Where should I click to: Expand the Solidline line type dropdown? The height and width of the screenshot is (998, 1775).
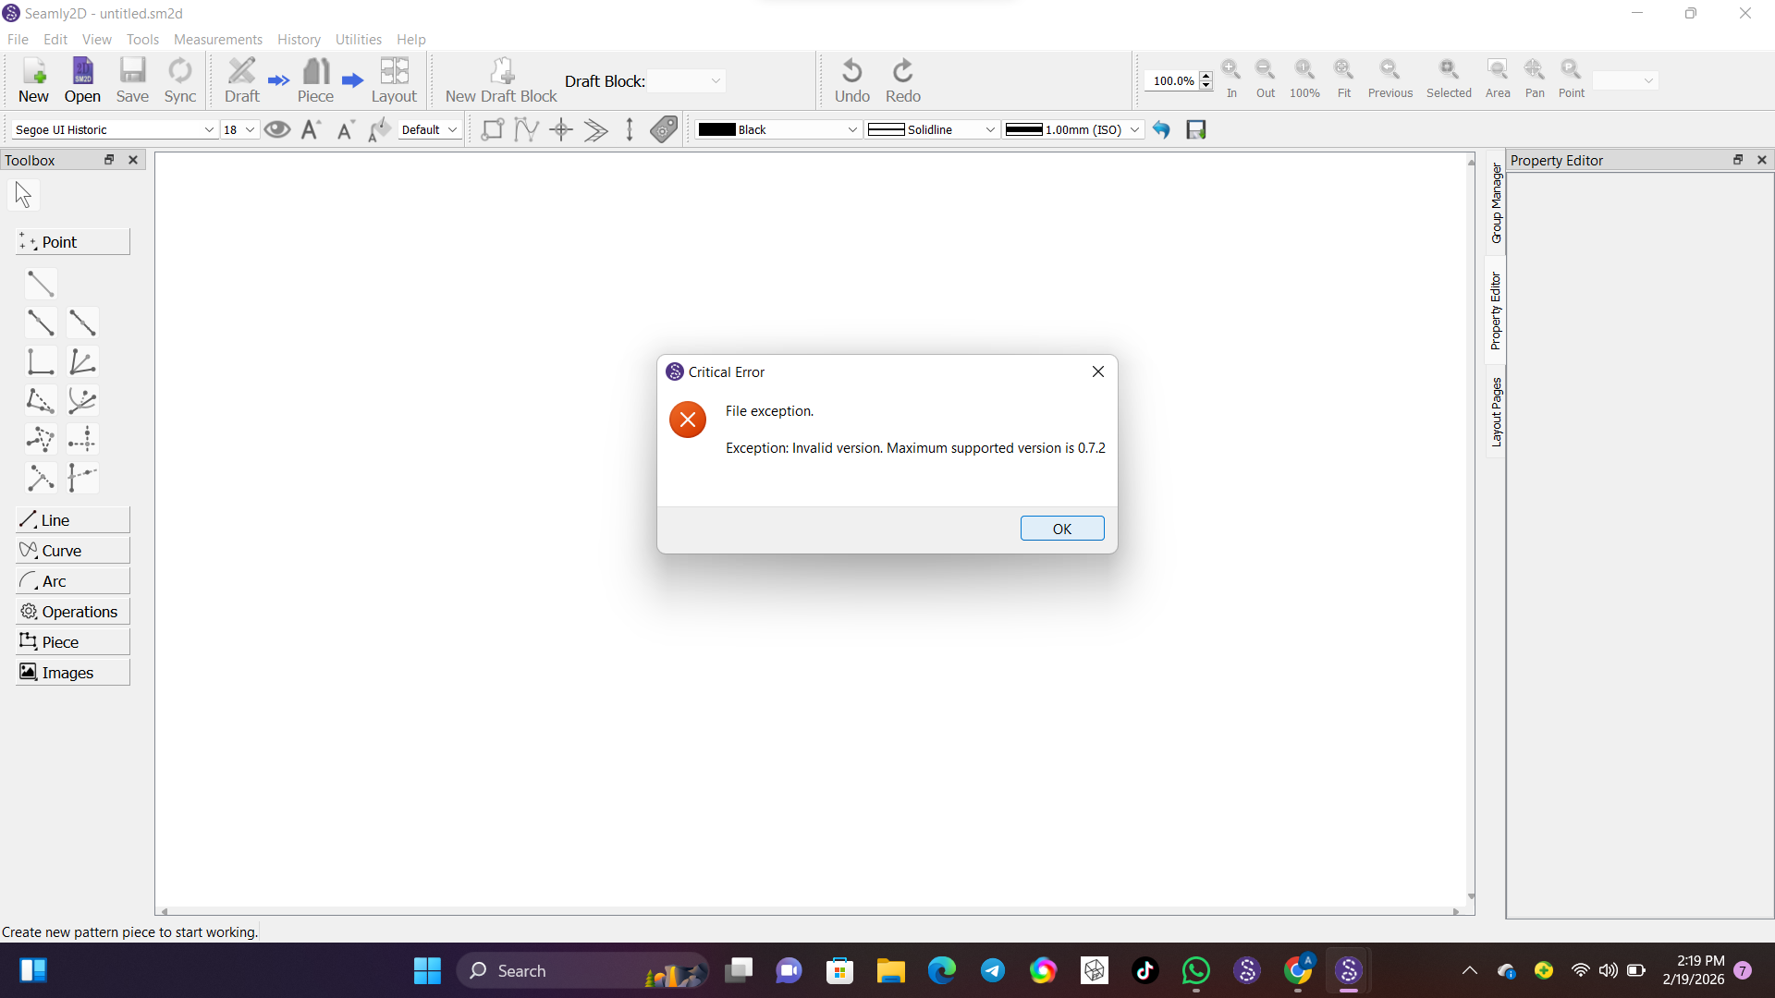(933, 129)
